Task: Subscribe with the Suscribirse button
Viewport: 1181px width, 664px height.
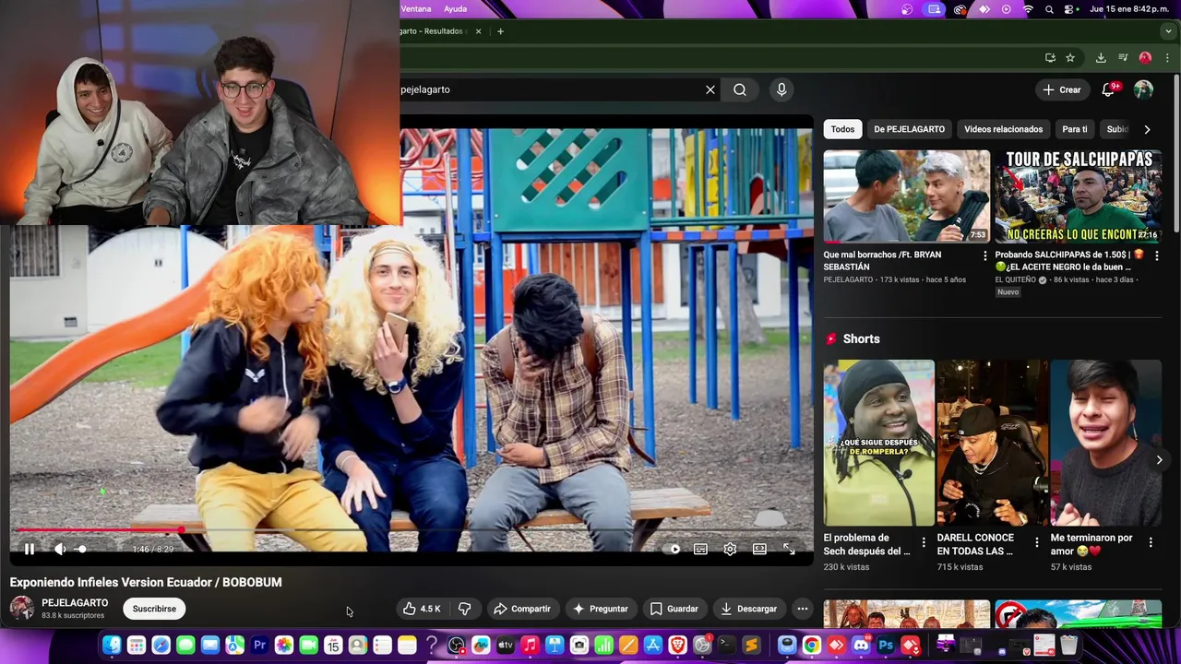Action: coord(154,609)
